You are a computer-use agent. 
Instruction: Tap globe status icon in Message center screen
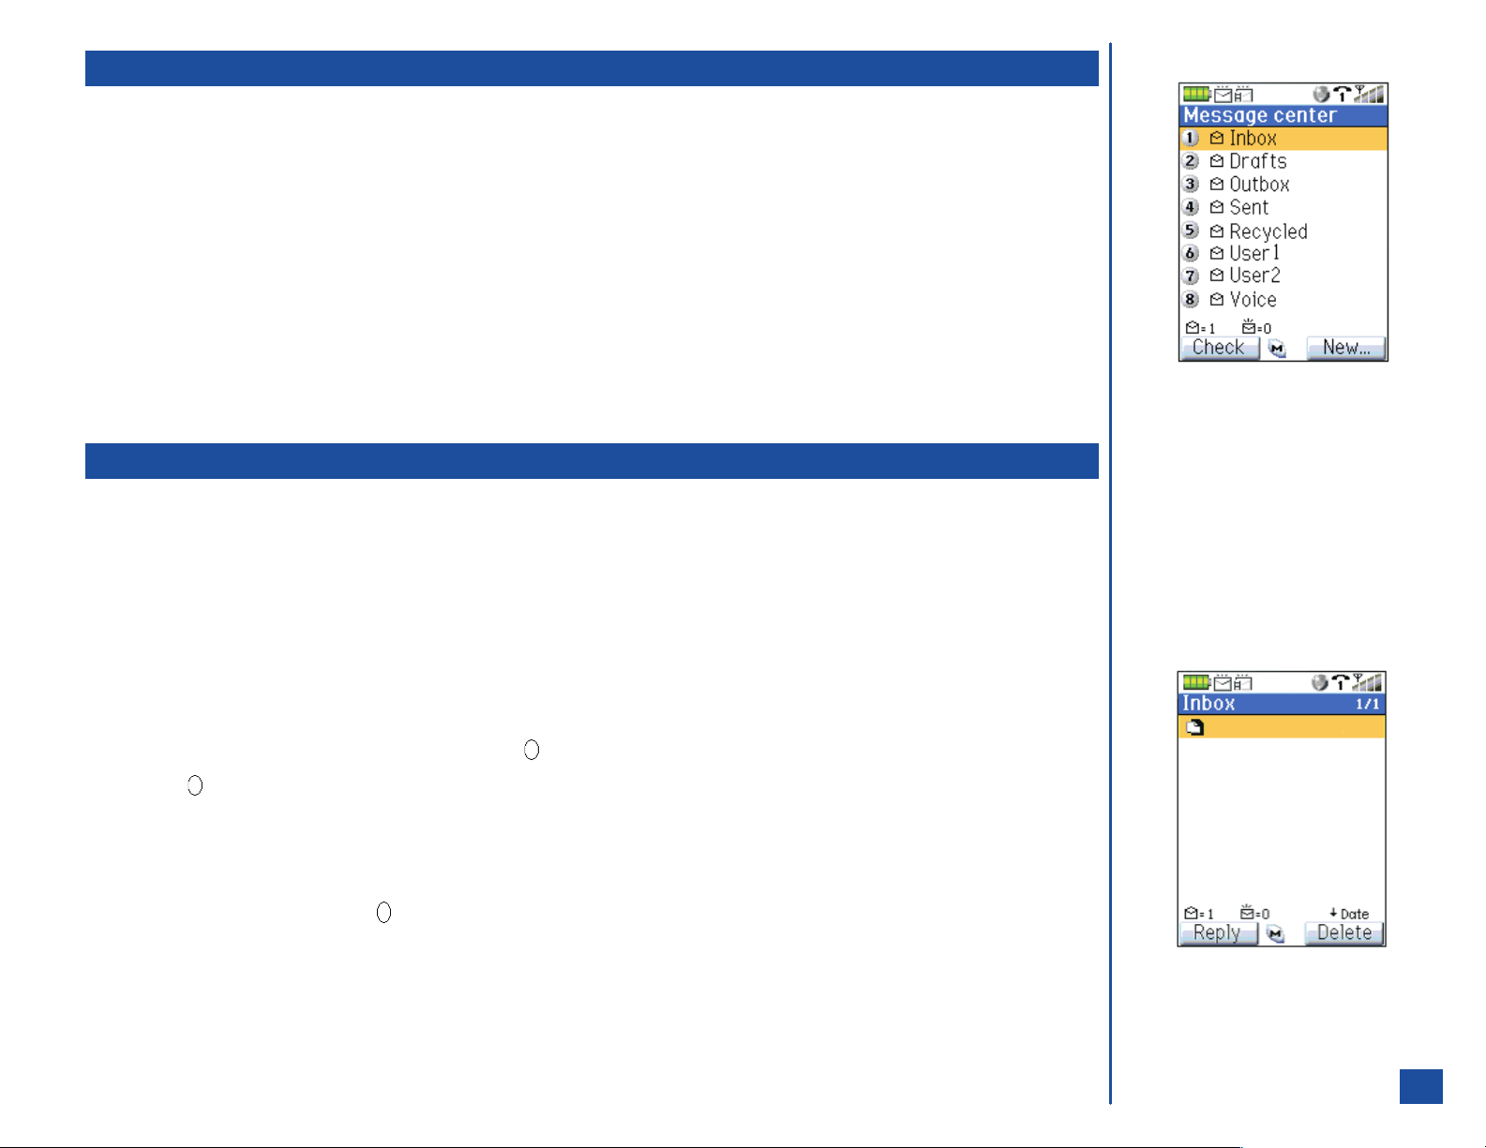1321,94
